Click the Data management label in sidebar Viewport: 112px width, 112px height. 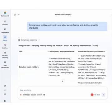tap(5, 66)
